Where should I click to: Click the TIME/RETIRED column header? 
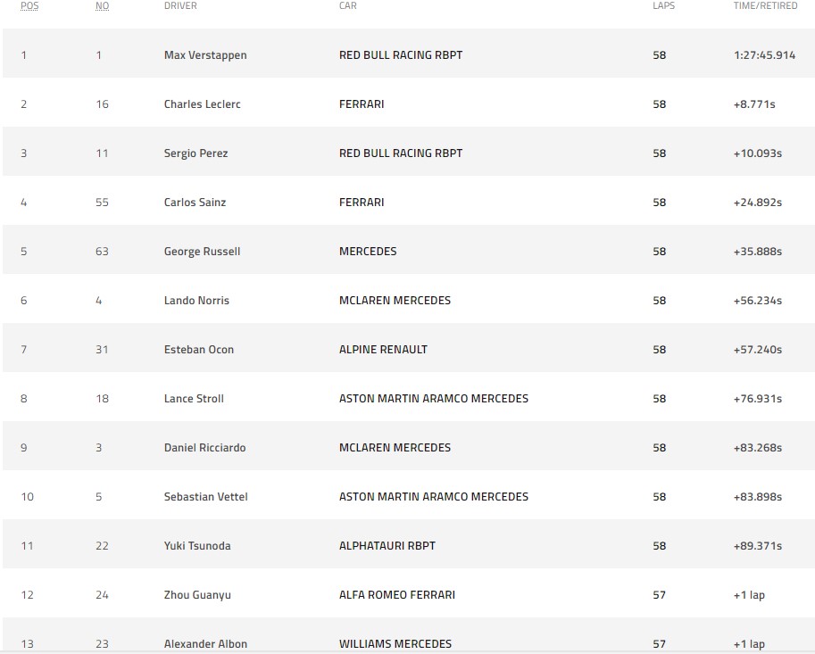[765, 5]
